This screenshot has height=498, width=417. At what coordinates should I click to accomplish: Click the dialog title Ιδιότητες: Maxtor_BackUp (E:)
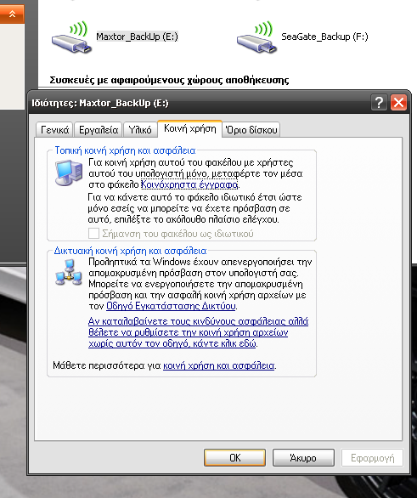tap(100, 103)
